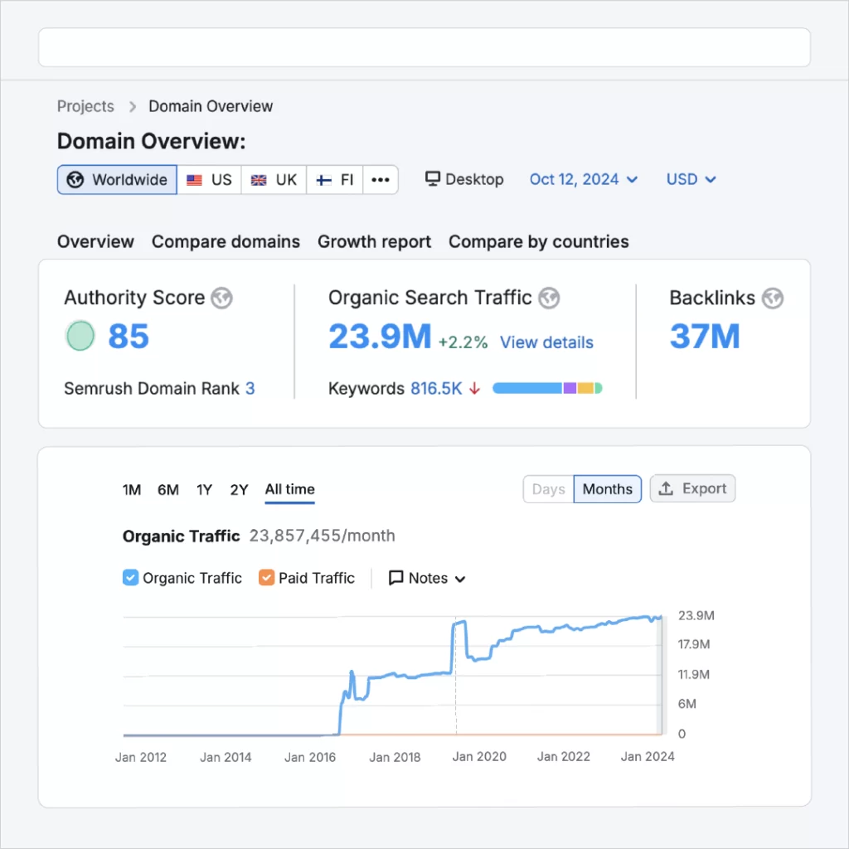Screen dimensions: 849x849
Task: Open the USD currency dropdown
Action: [691, 179]
